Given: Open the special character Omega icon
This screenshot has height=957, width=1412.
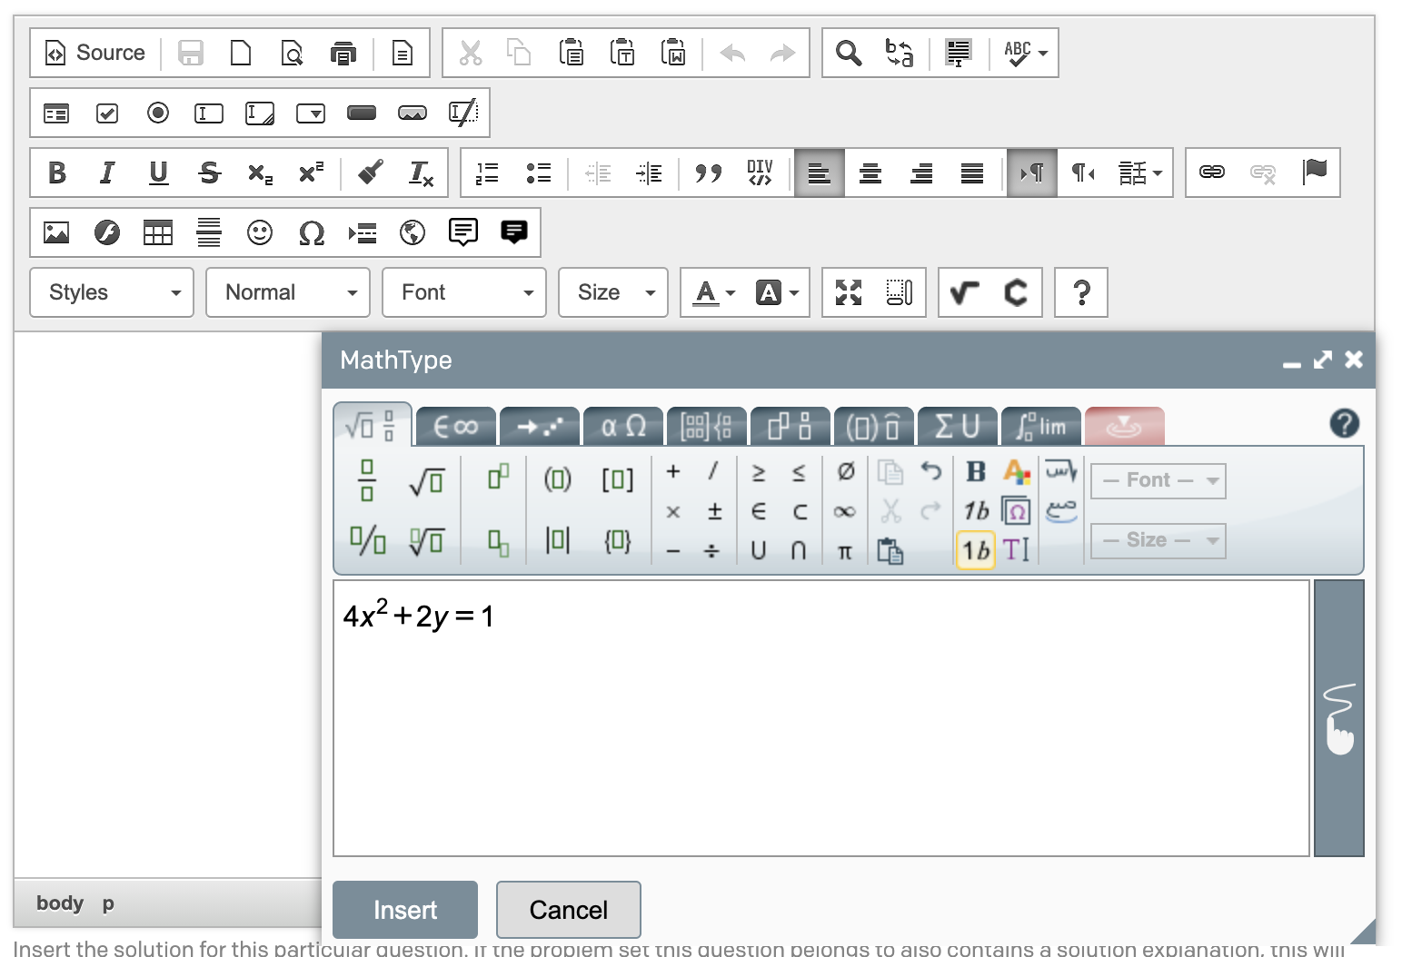Looking at the screenshot, I should click(311, 232).
